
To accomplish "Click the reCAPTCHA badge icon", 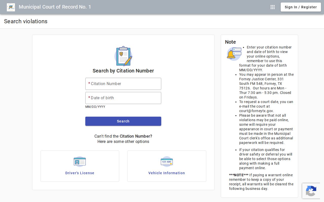I will 311,191.
